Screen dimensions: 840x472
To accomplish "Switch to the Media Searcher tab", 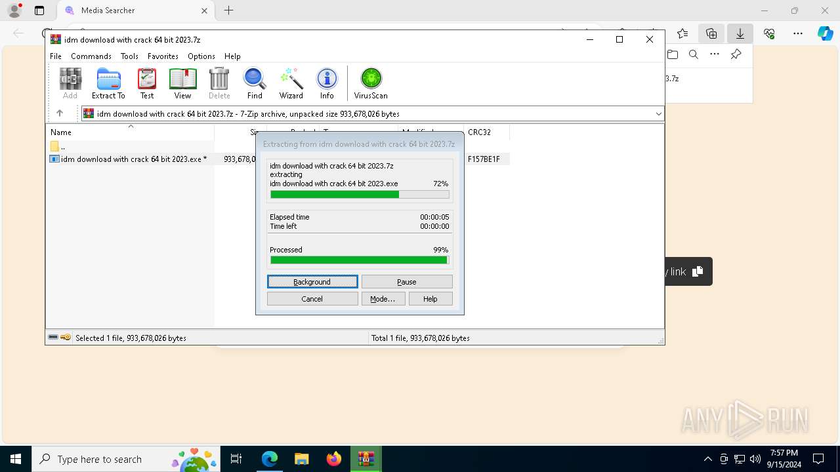I will point(135,10).
